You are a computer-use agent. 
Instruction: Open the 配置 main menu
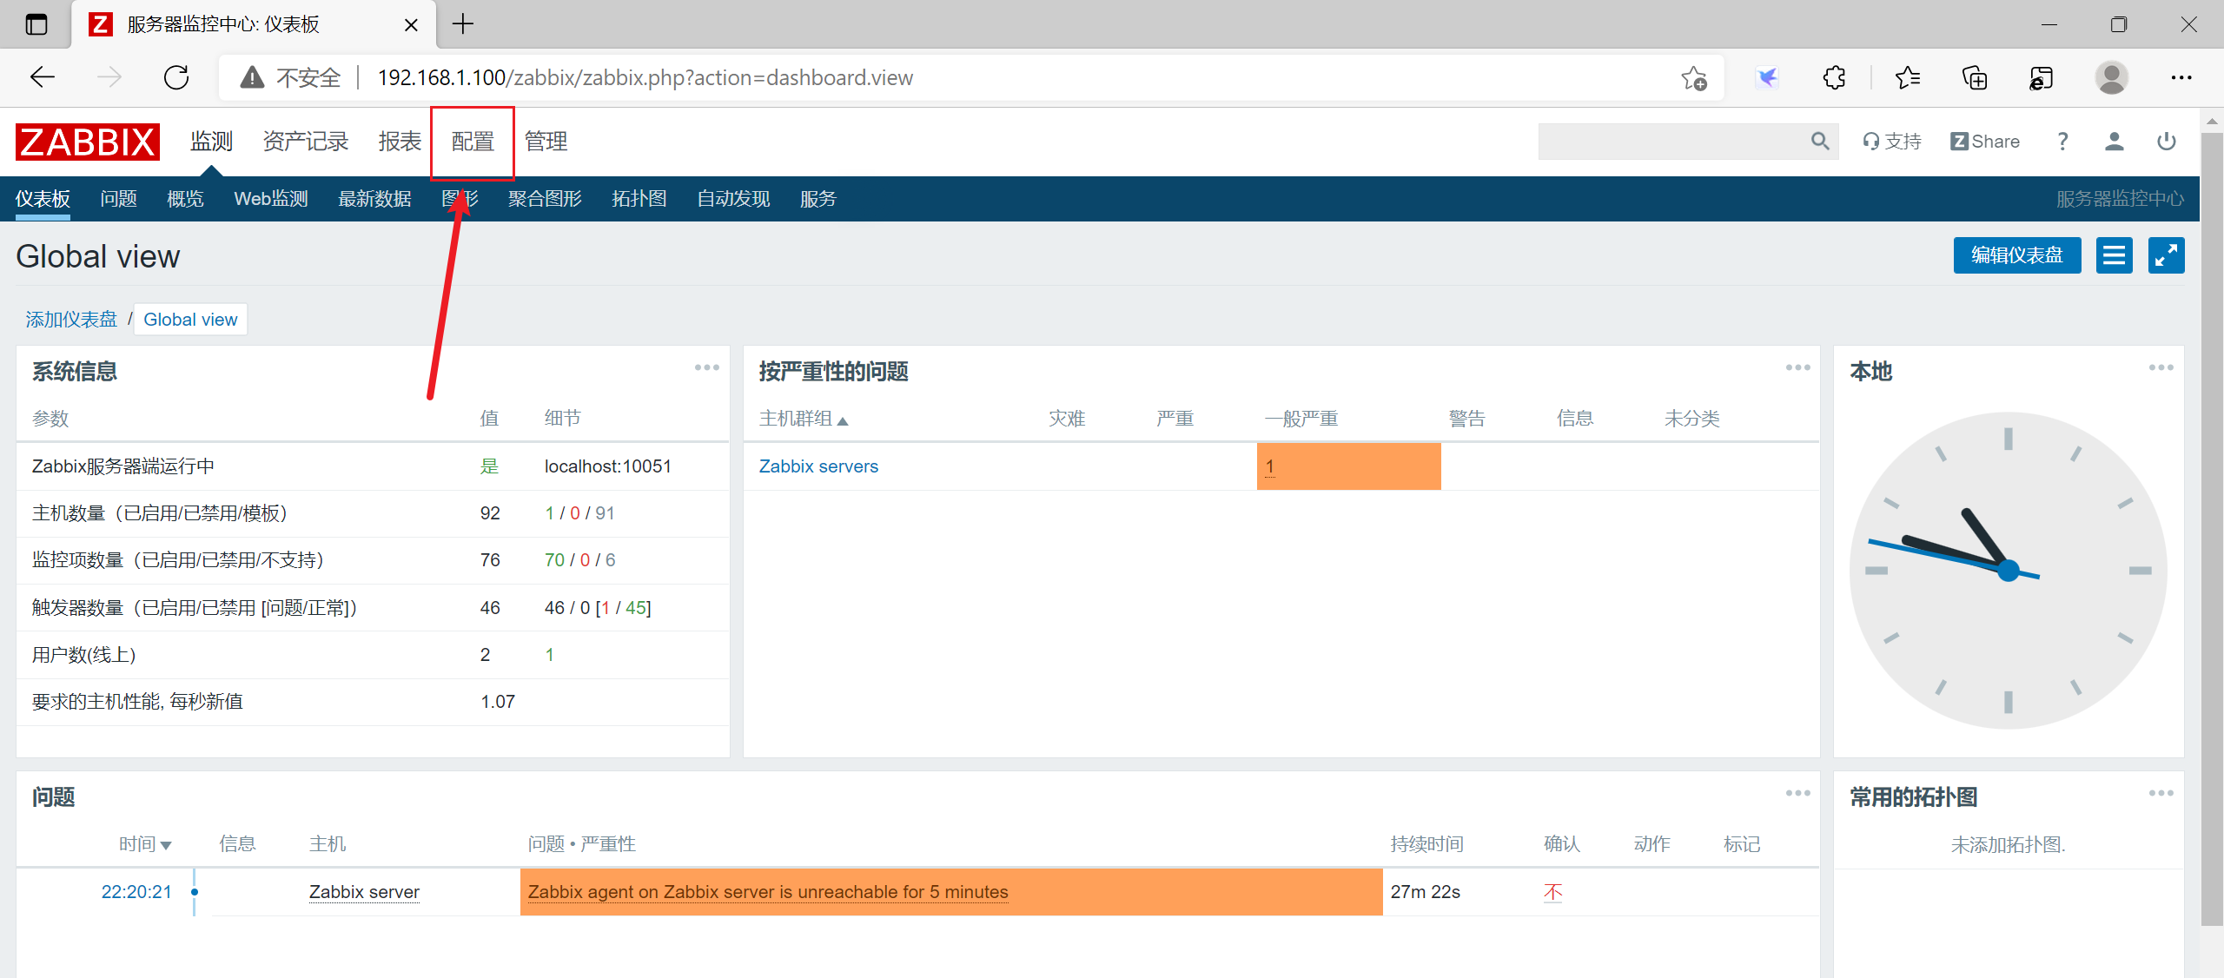point(473,142)
